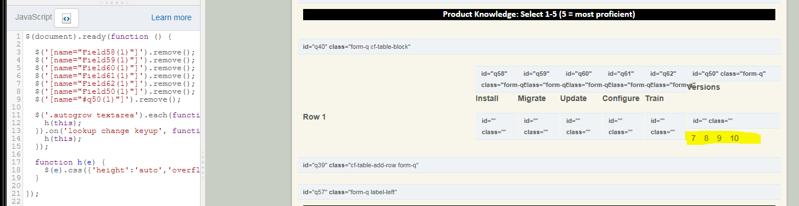Click the q39 cf-table-add-row bar

(x=540, y=165)
